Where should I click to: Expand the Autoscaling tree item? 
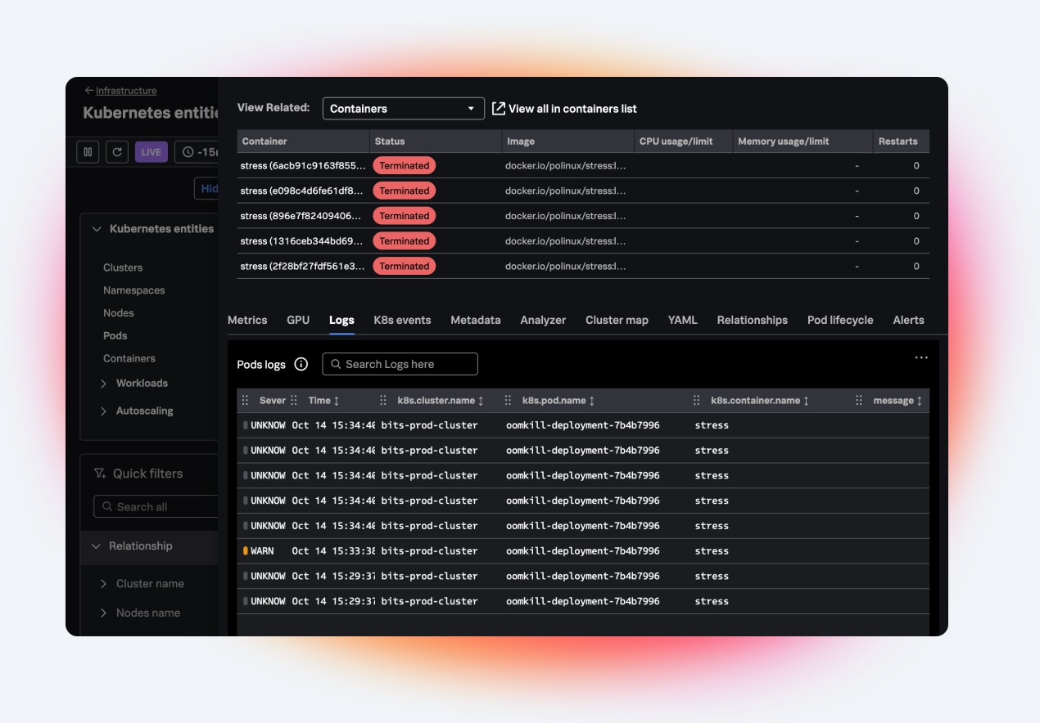(x=104, y=411)
